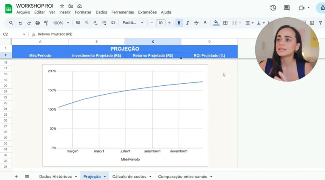Toggle bold formatting
325x180 pixels.
pyautogui.click(x=179, y=23)
